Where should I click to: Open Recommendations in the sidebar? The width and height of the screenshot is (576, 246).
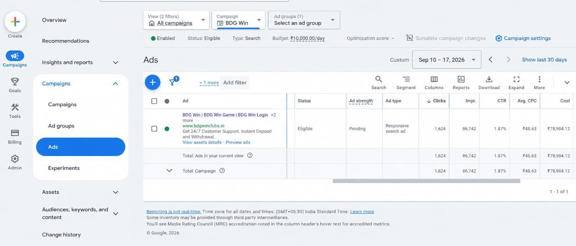66,41
